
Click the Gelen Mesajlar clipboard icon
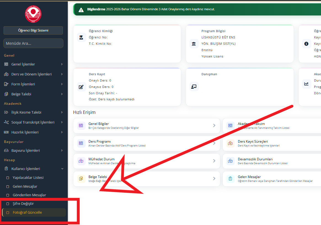[x=230, y=179]
